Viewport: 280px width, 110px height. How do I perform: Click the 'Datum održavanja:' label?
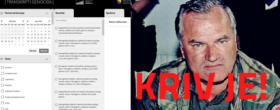click(118, 22)
